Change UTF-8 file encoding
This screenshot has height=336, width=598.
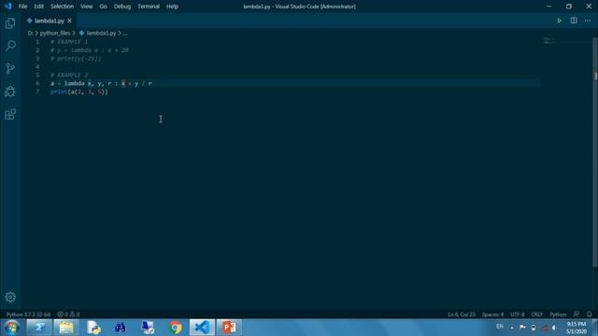click(517, 315)
